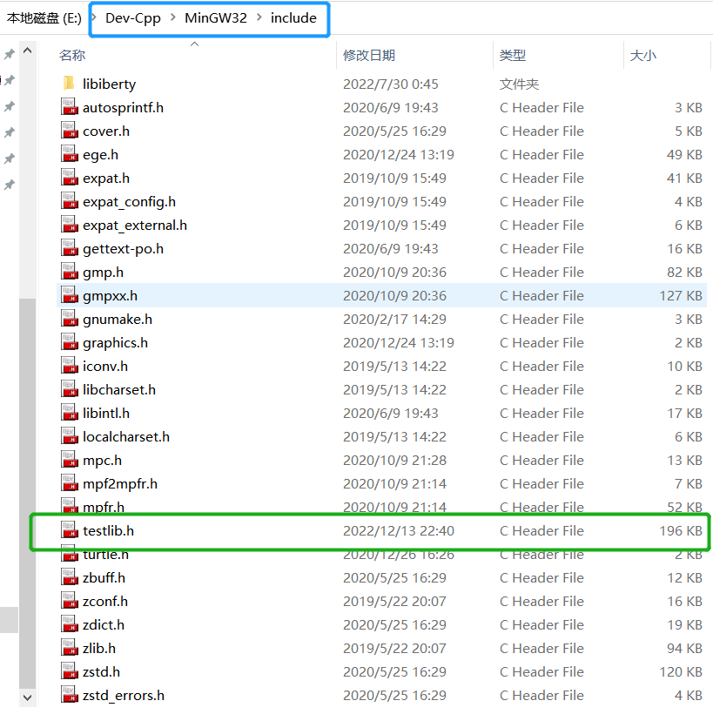Click the navigation pane scroll up arrow

28,51
